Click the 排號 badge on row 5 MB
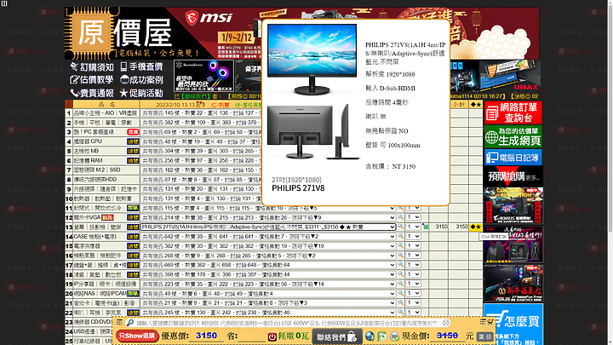This screenshot has height=345, width=613. point(133,151)
